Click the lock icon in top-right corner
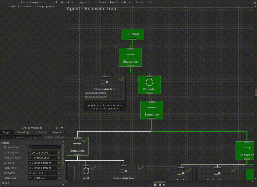Viewport: 257px width, 187px height. (254, 2)
